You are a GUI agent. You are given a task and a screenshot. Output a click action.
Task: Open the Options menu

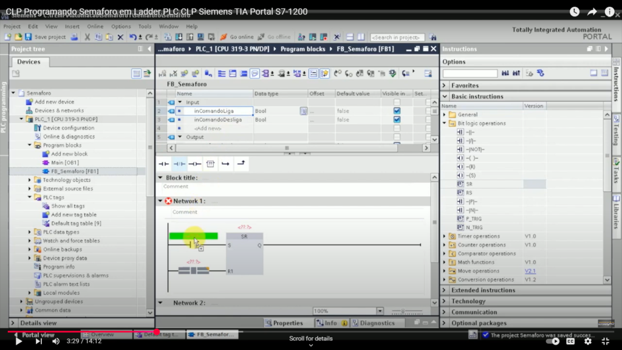pyautogui.click(x=121, y=26)
